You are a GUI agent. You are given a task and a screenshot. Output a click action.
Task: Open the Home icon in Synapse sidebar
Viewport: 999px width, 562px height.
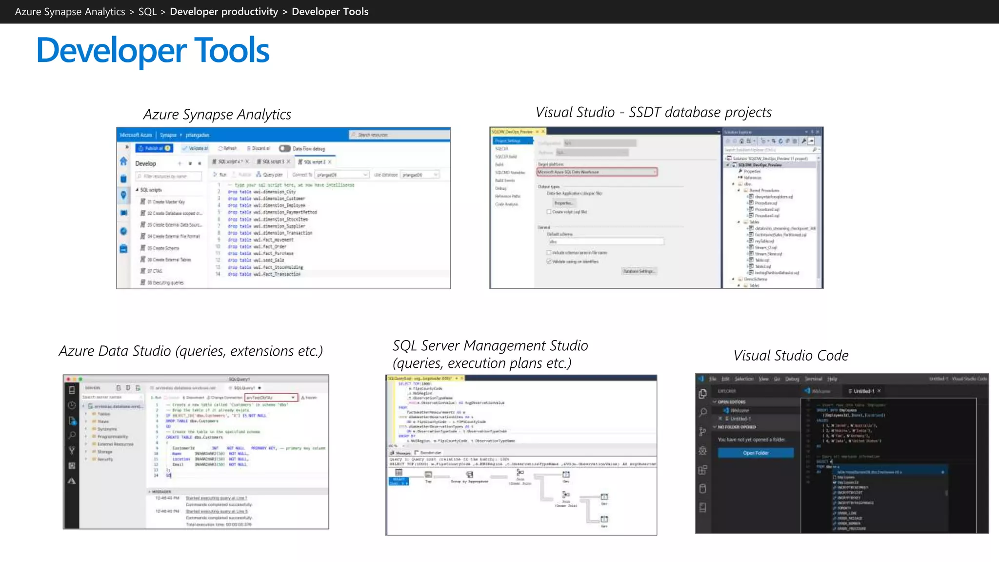pyautogui.click(x=123, y=161)
